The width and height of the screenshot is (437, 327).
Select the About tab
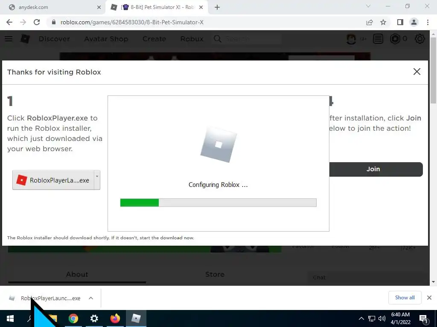[77, 274]
